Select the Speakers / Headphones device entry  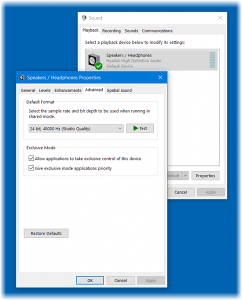coord(151,60)
